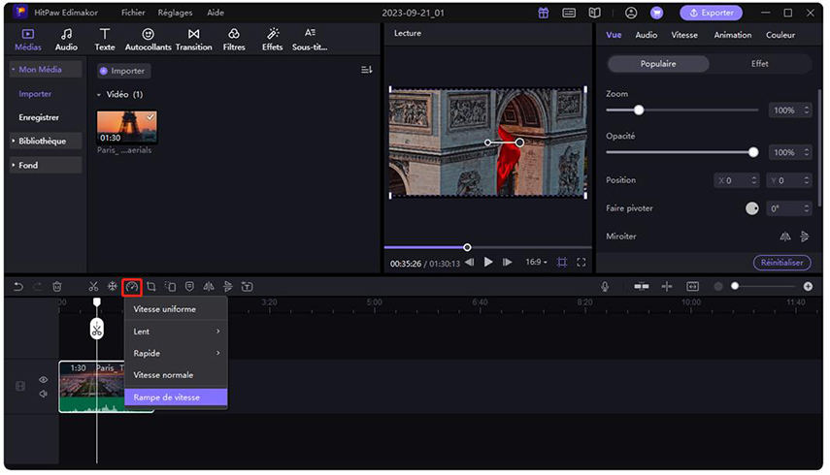
Task: Toggle the video track eye visibility
Action: point(44,379)
